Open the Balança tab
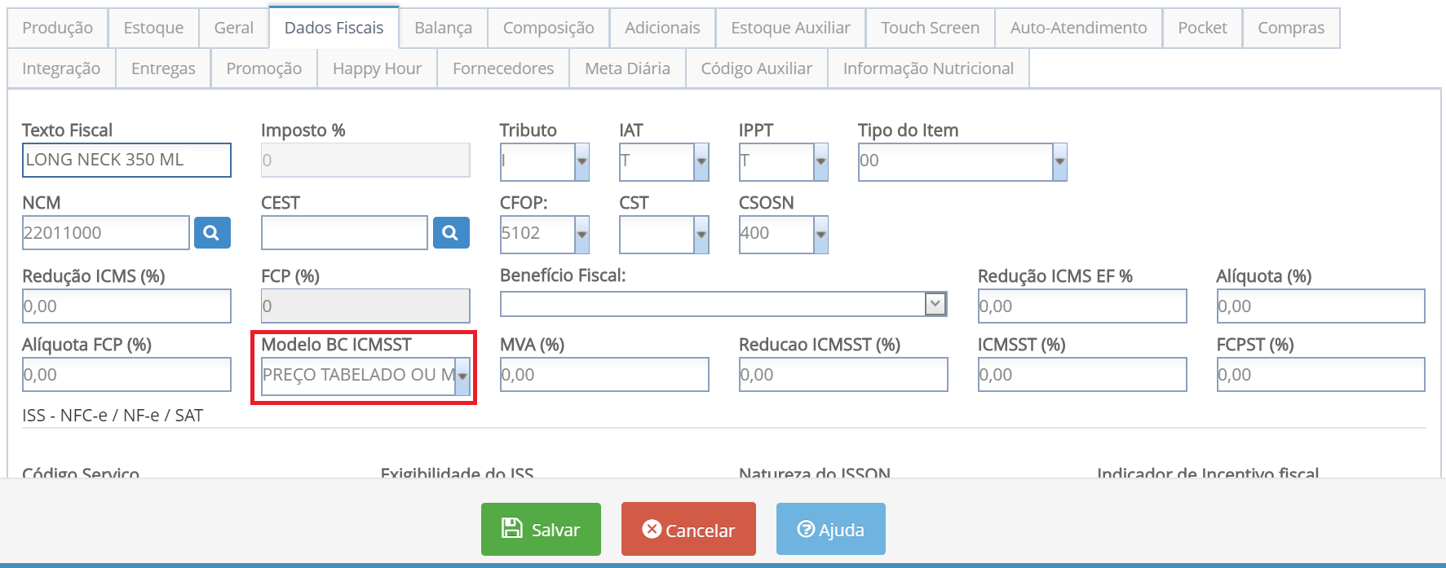Screen dimensions: 1446x568 tap(443, 28)
